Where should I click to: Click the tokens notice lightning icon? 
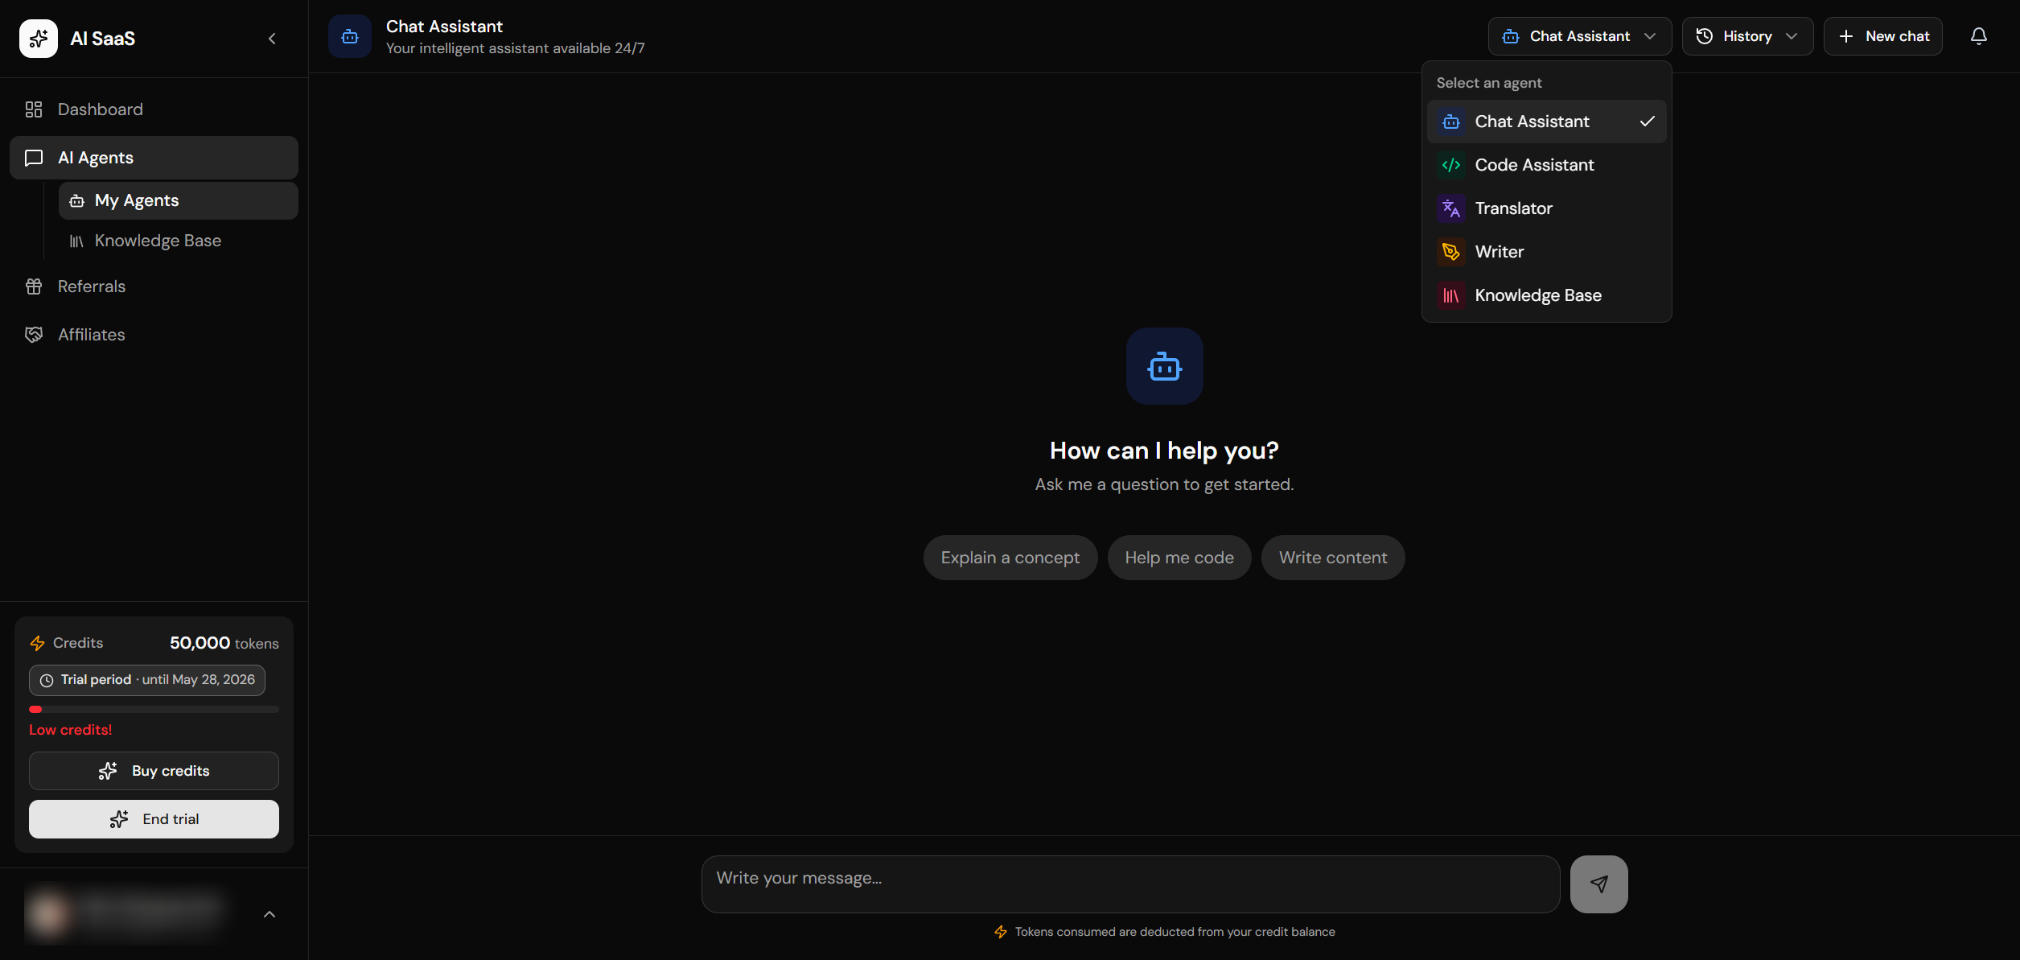(1001, 932)
